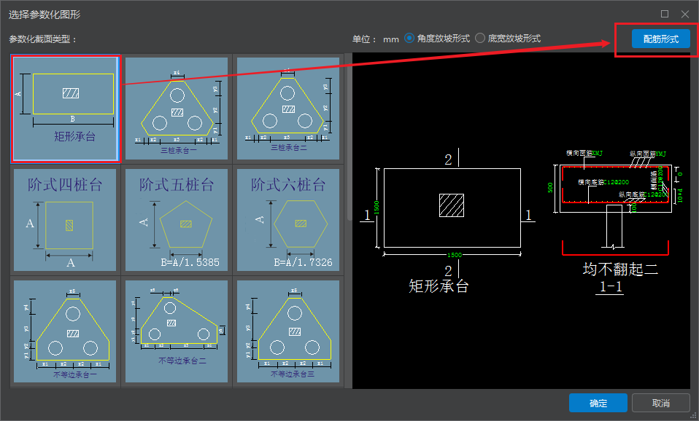Pick the 不等边承台一 thumbnail
699x421 pixels.
click(x=65, y=331)
